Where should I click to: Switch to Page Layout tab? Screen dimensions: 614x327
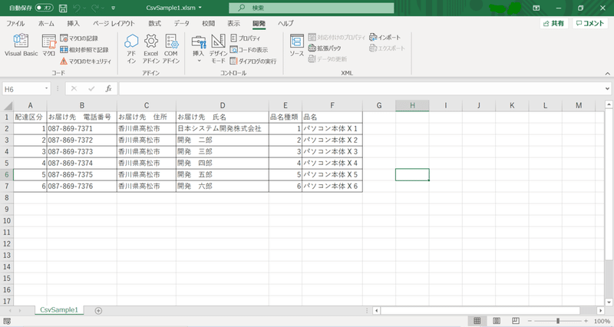[114, 24]
